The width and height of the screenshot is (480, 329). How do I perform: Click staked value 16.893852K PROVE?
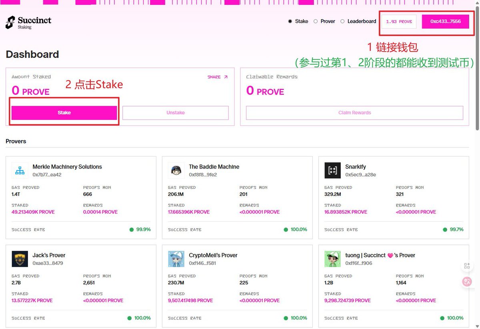(346, 212)
